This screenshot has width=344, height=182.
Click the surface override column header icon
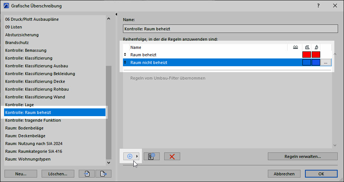[x=316, y=47]
